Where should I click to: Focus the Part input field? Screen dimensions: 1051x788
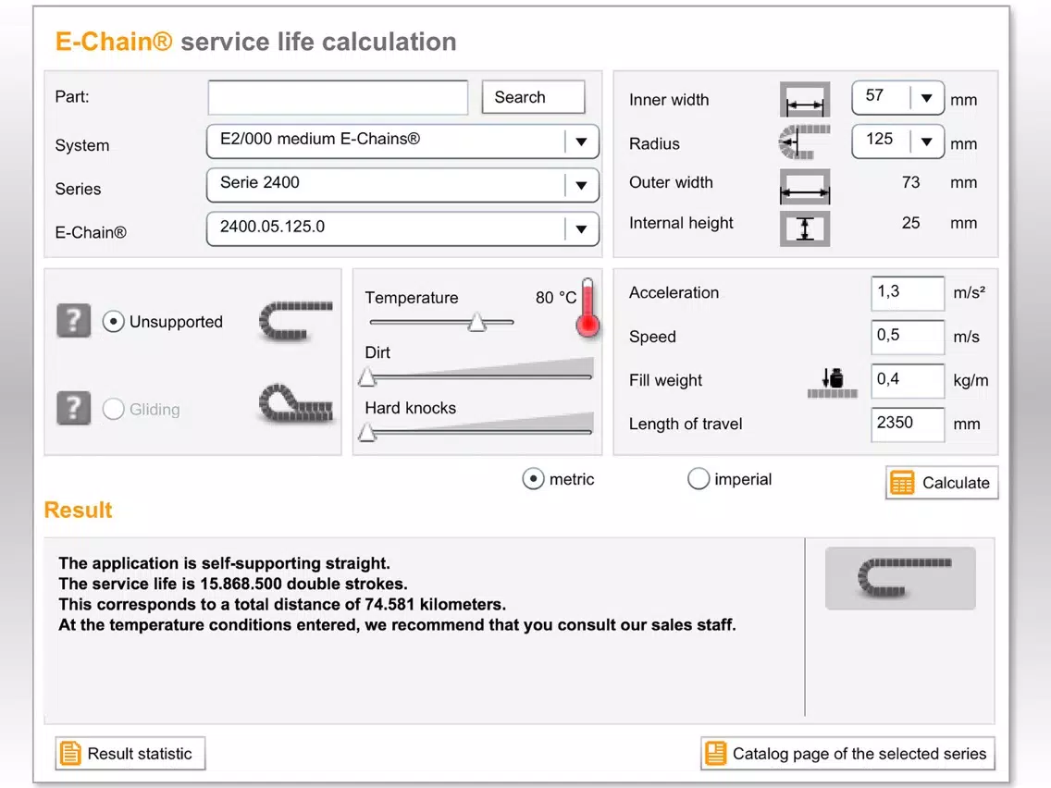(338, 98)
